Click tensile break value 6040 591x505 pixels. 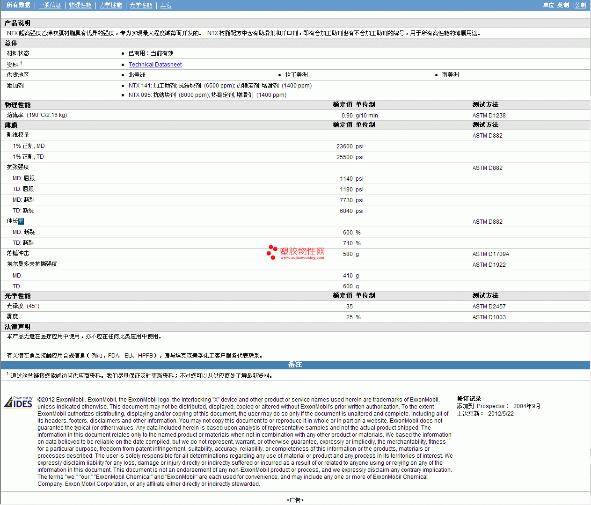tap(346, 211)
